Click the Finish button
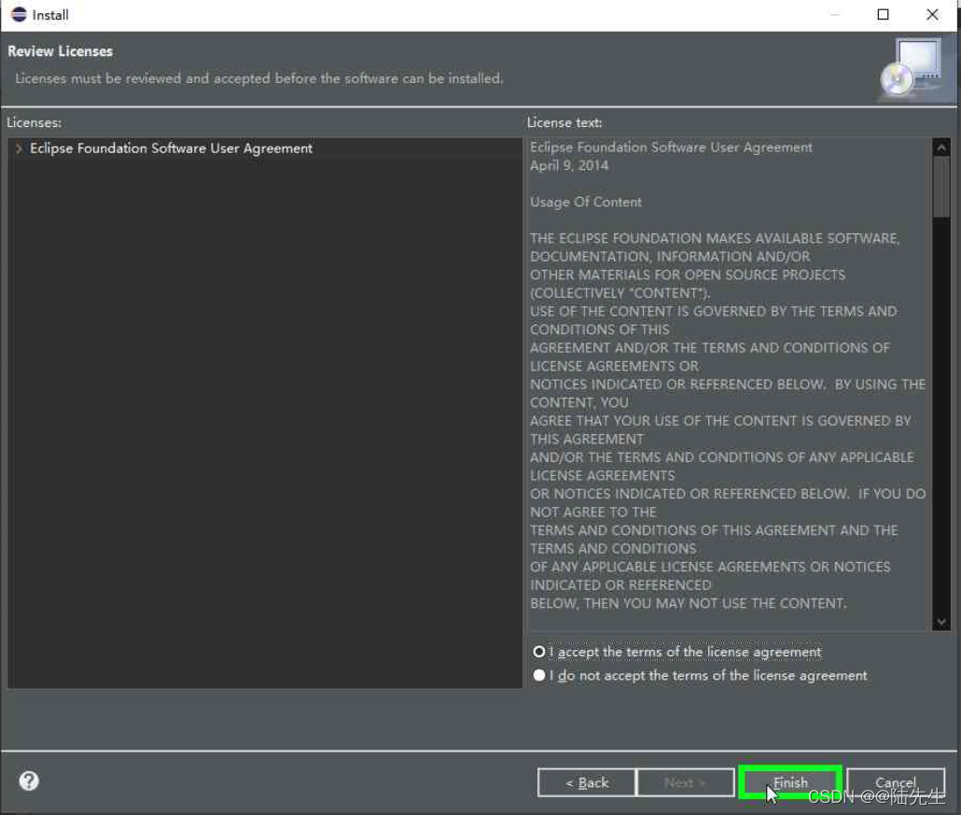Image resolution: width=961 pixels, height=815 pixels. click(789, 782)
